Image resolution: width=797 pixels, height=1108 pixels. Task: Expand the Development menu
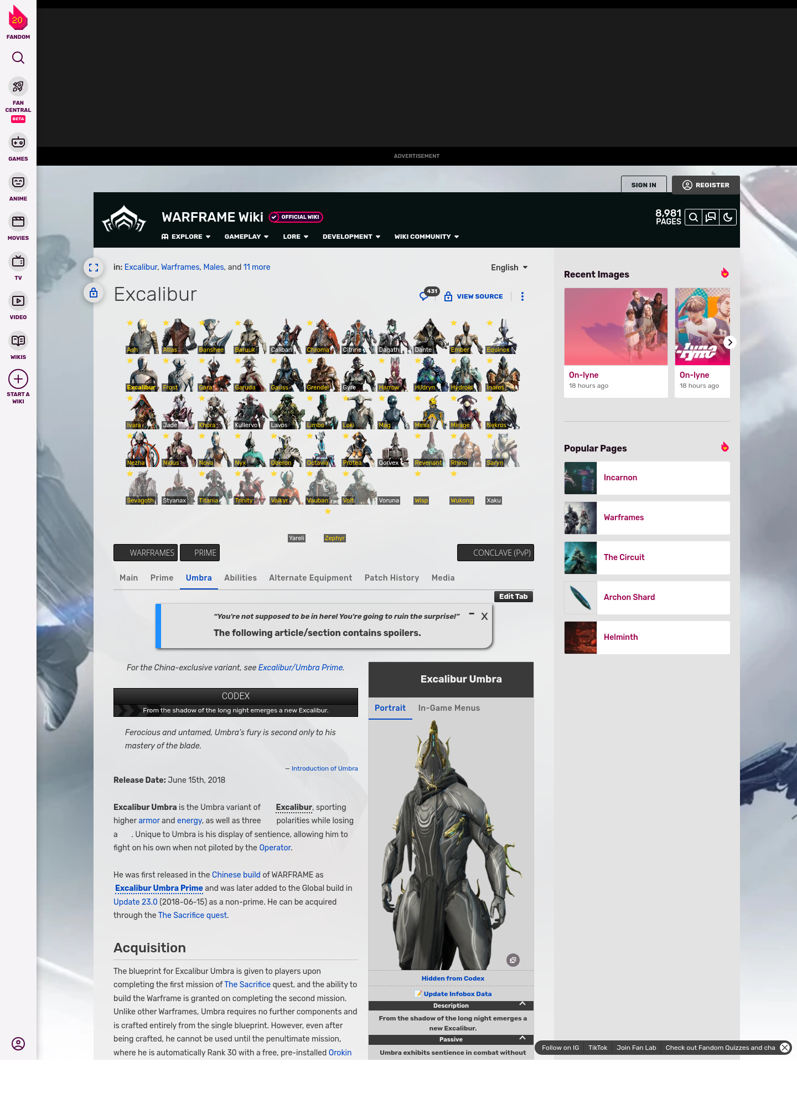point(351,237)
